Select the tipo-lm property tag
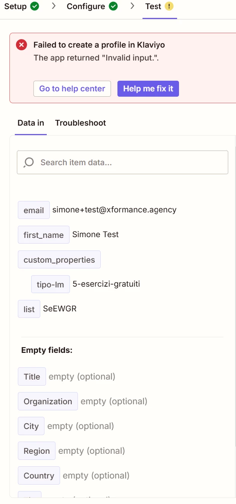236x504 pixels. pyautogui.click(x=51, y=284)
